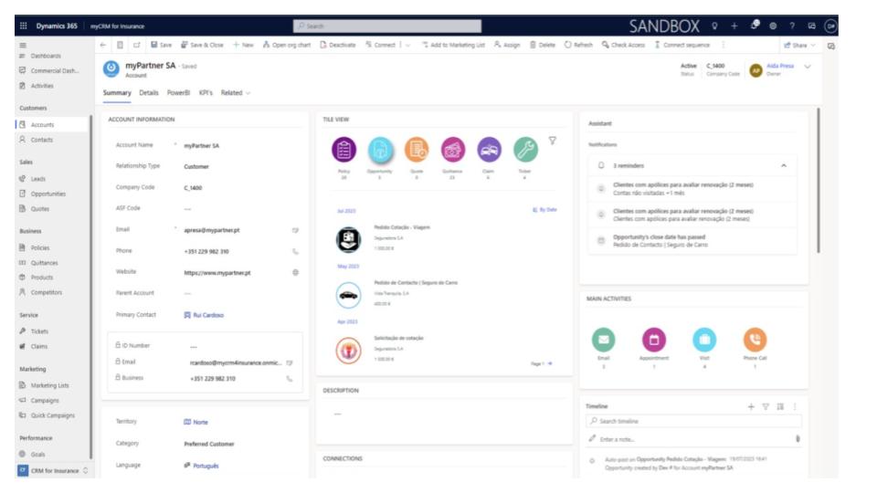Open Contacts in the sidebar
This screenshot has height=493, width=877.
pos(42,140)
